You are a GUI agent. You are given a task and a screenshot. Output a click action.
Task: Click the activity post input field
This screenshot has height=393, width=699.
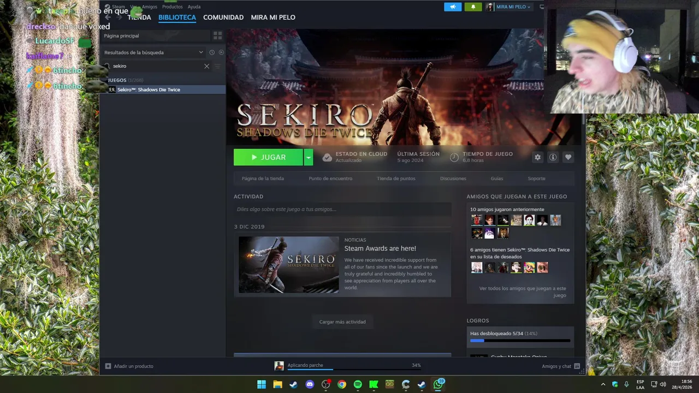[x=342, y=209]
